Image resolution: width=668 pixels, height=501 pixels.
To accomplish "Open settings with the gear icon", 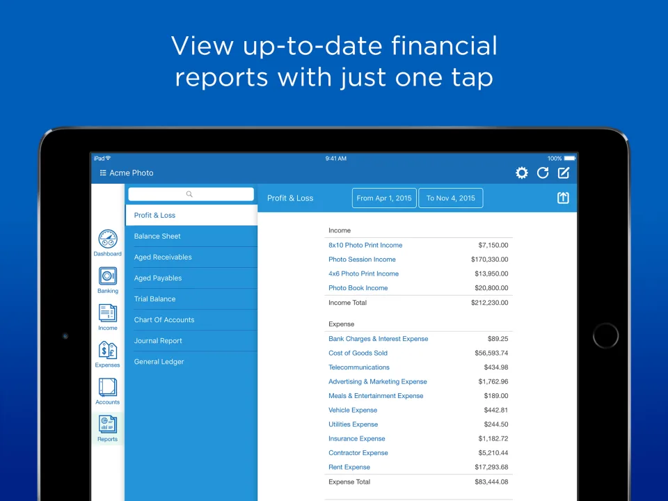I will (522, 173).
